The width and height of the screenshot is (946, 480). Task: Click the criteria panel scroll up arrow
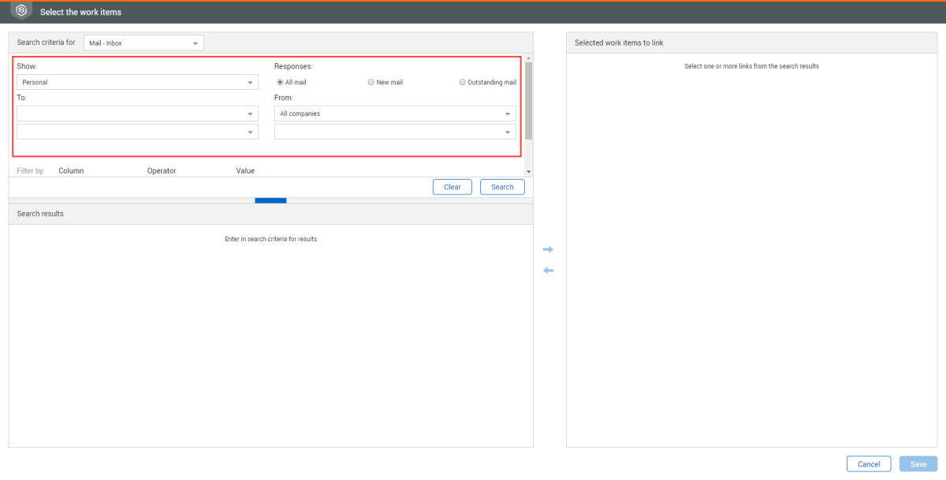tap(528, 58)
